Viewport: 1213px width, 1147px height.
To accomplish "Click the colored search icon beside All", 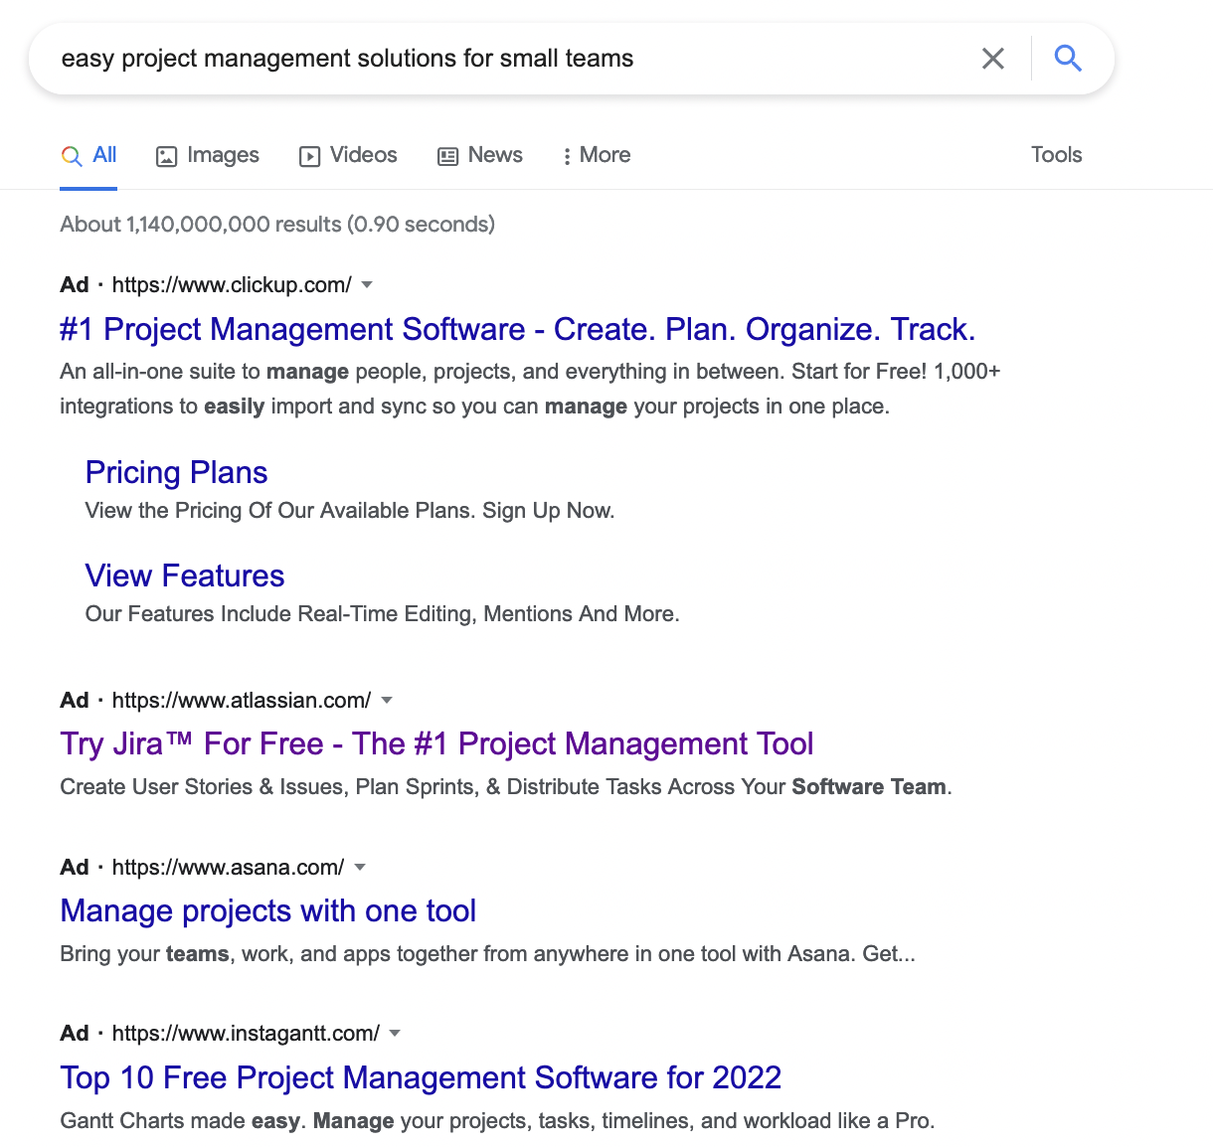I will [x=72, y=156].
